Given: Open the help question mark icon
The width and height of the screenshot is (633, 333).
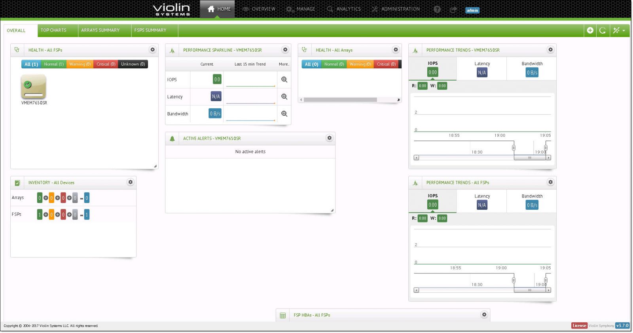Looking at the screenshot, I should point(437,9).
